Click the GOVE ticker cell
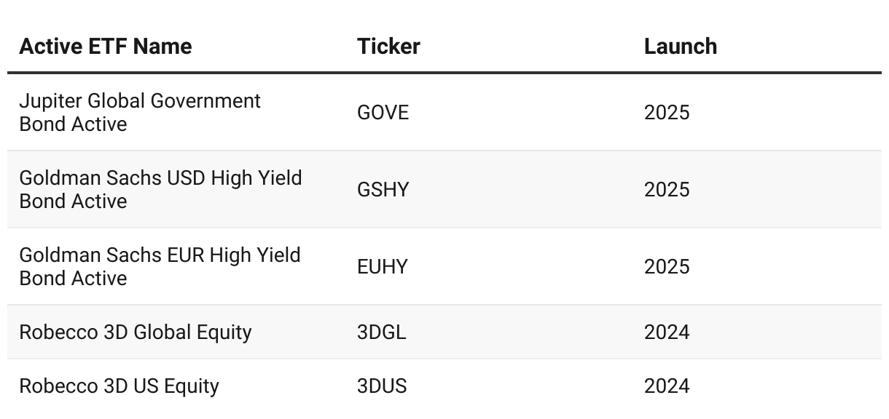Image resolution: width=889 pixels, height=419 pixels. 383,113
